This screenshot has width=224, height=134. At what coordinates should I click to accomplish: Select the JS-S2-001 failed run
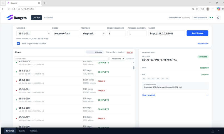click(x=73, y=91)
